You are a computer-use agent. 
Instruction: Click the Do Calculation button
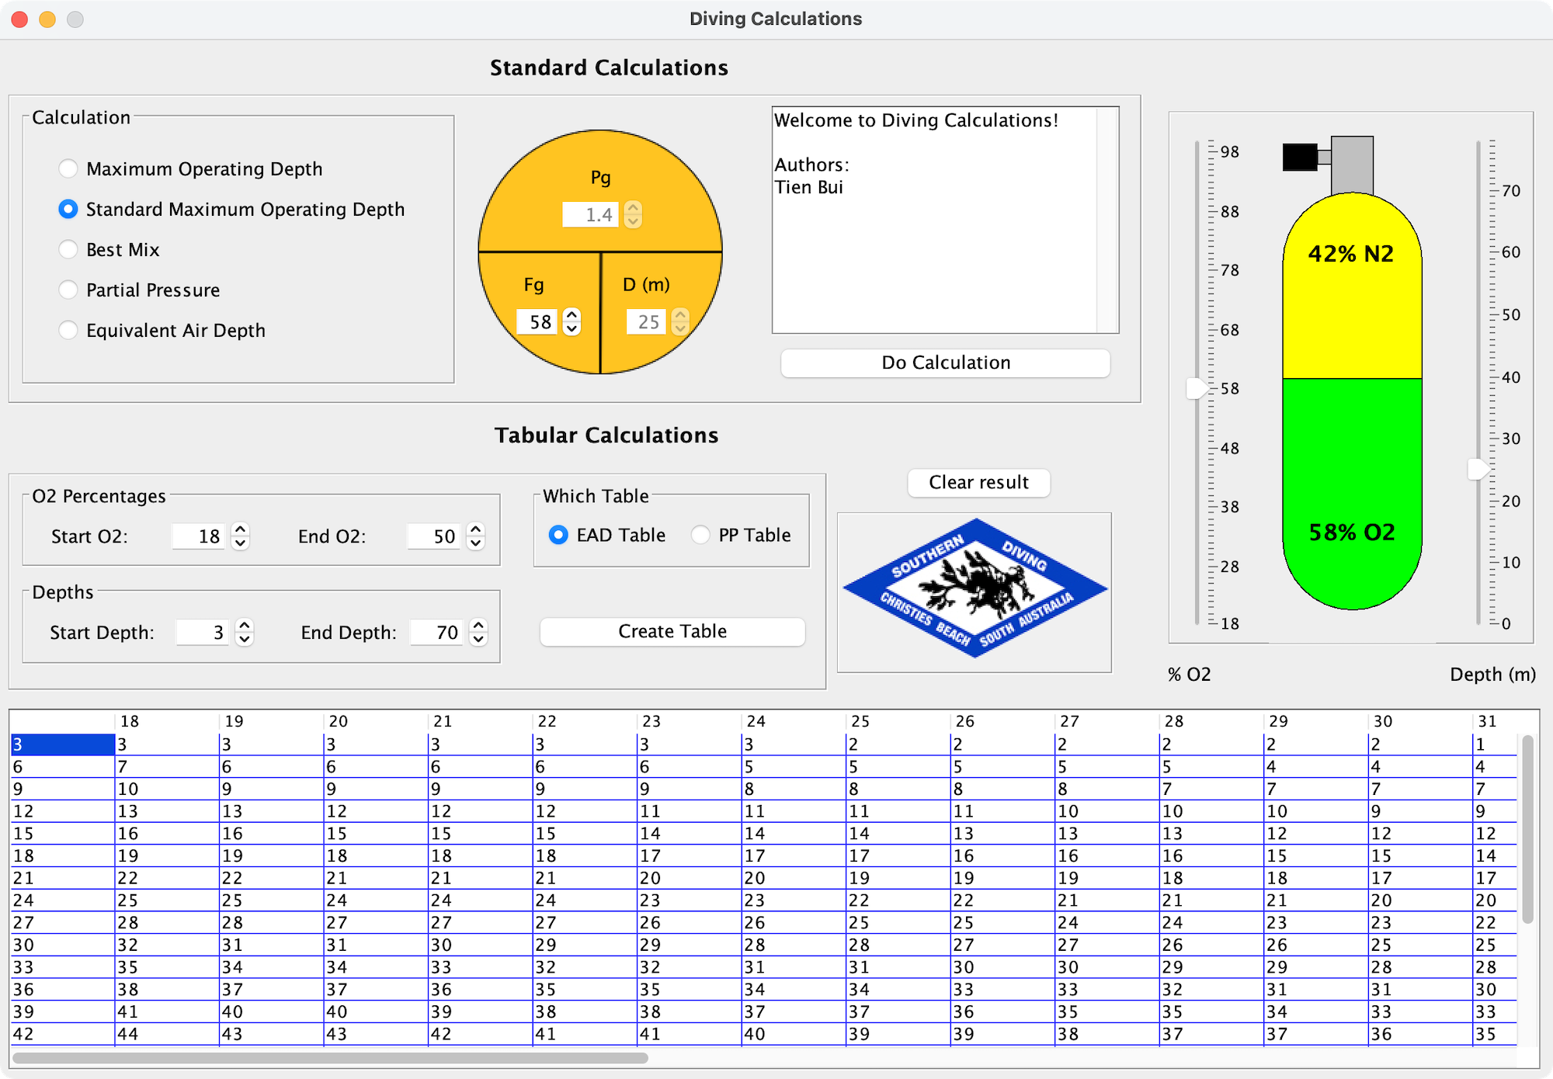(x=944, y=362)
